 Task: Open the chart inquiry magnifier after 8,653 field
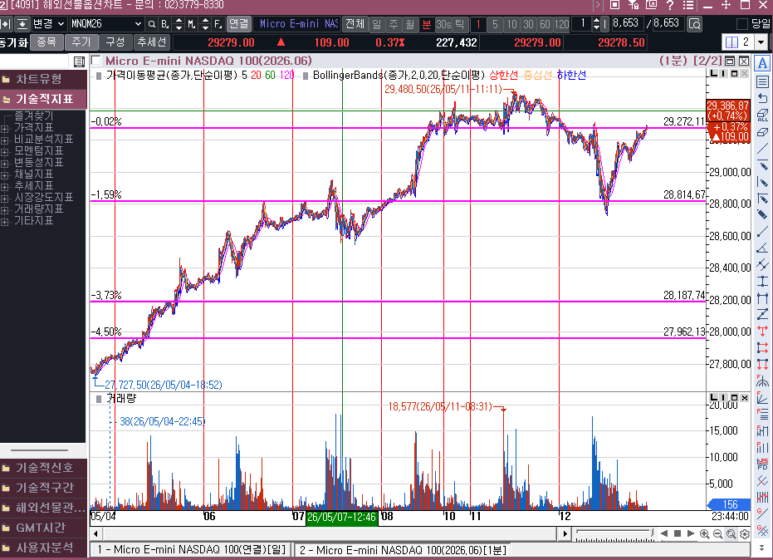coord(695,24)
